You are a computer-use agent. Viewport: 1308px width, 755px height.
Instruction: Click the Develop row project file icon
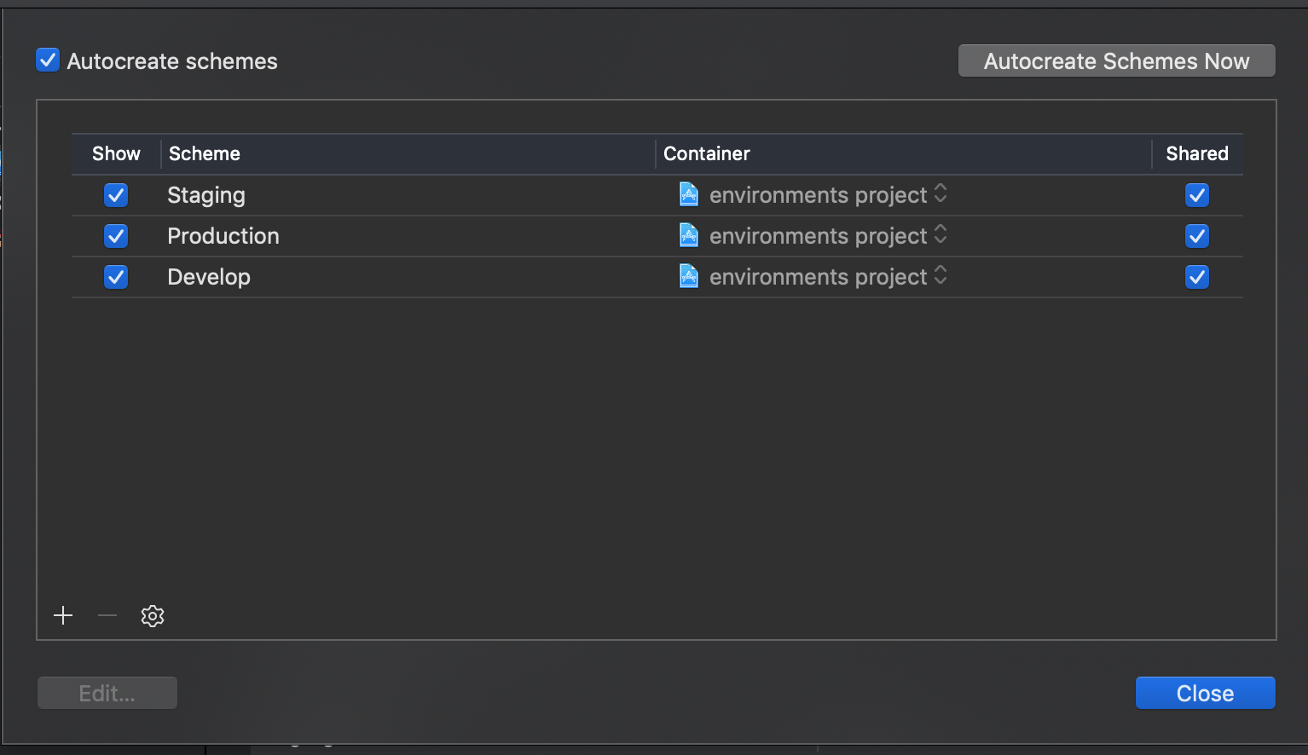tap(689, 277)
